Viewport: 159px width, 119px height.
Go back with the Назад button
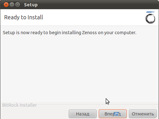pyautogui.click(x=83, y=114)
